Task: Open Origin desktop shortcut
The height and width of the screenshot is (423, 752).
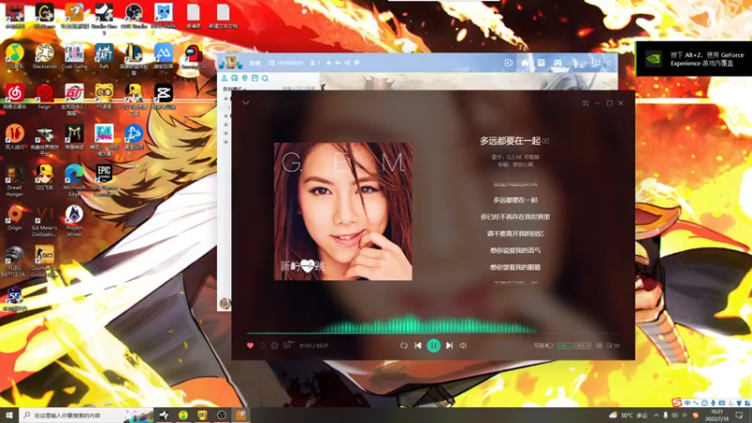Action: 14,218
